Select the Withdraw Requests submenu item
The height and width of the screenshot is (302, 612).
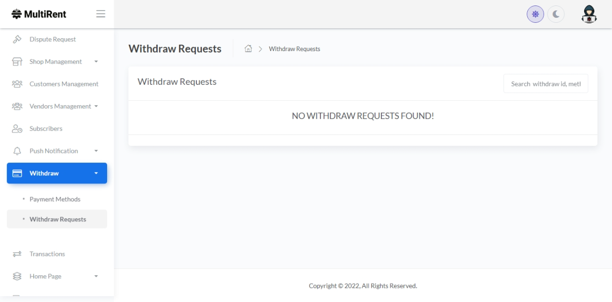58,219
